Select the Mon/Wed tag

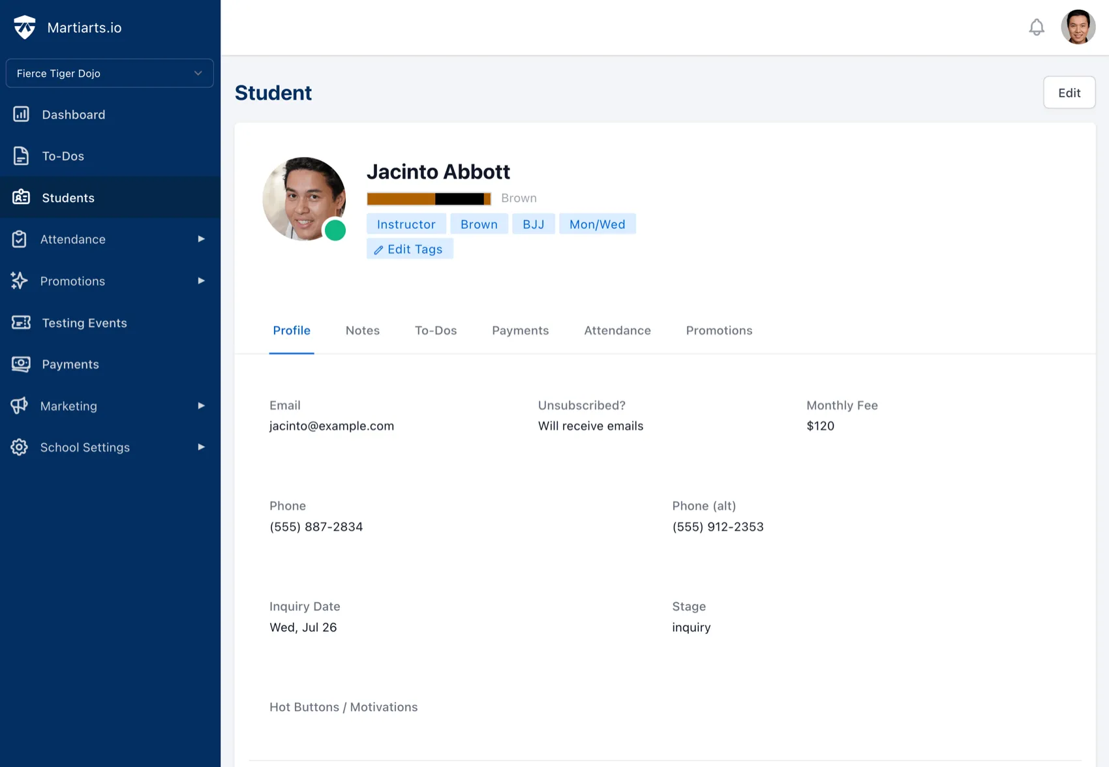597,224
